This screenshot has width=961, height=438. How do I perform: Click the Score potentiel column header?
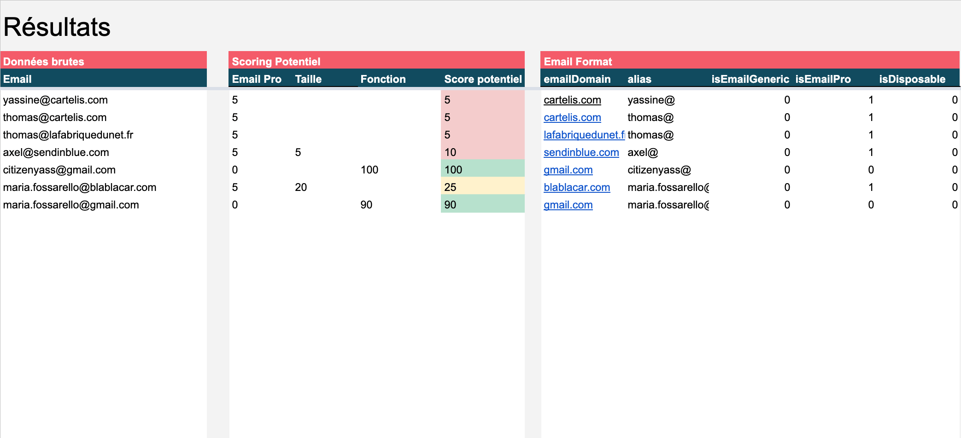click(x=483, y=79)
